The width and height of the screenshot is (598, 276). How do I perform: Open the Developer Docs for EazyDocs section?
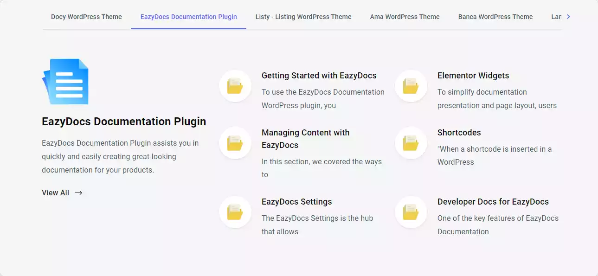coord(493,201)
